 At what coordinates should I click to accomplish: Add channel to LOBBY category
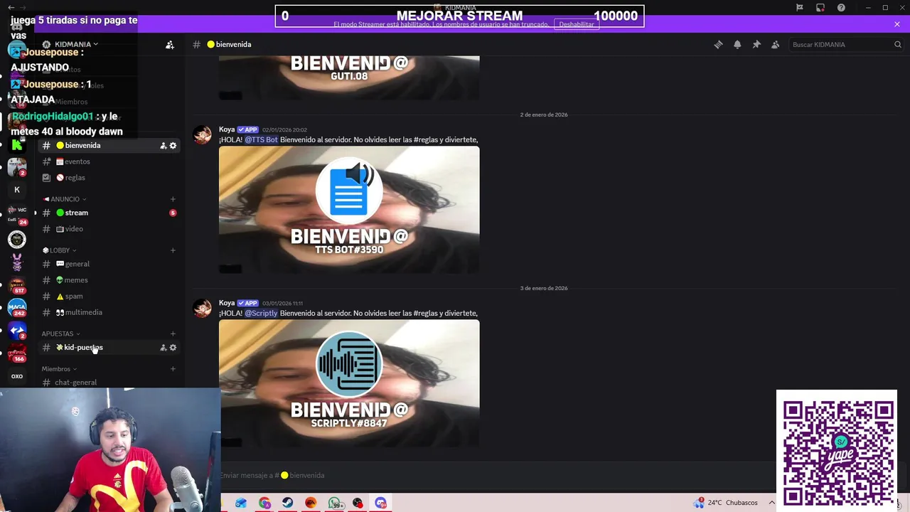point(173,250)
